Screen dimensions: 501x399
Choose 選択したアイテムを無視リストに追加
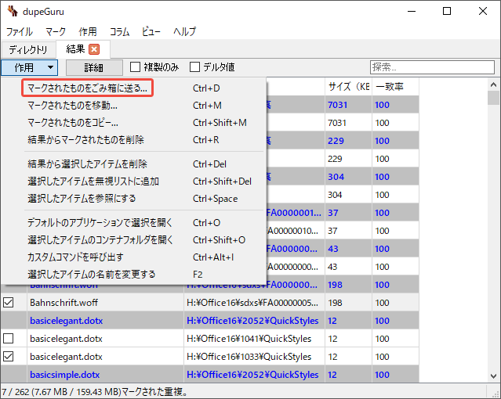click(x=133, y=182)
